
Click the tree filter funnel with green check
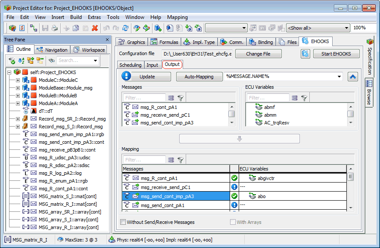tap(12, 60)
